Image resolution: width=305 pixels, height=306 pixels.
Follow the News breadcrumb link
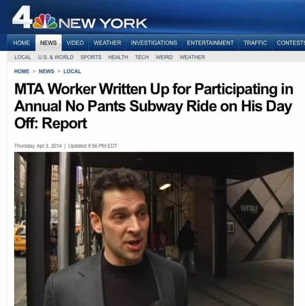tap(46, 71)
